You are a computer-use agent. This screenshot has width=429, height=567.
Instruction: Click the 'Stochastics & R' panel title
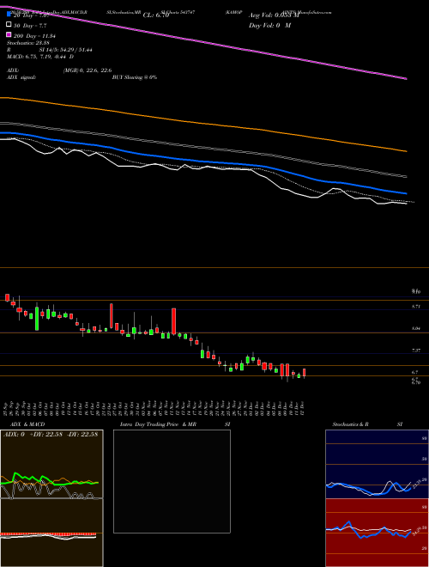(x=351, y=424)
